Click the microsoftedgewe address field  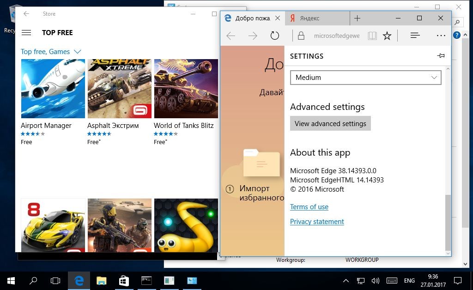coord(337,36)
